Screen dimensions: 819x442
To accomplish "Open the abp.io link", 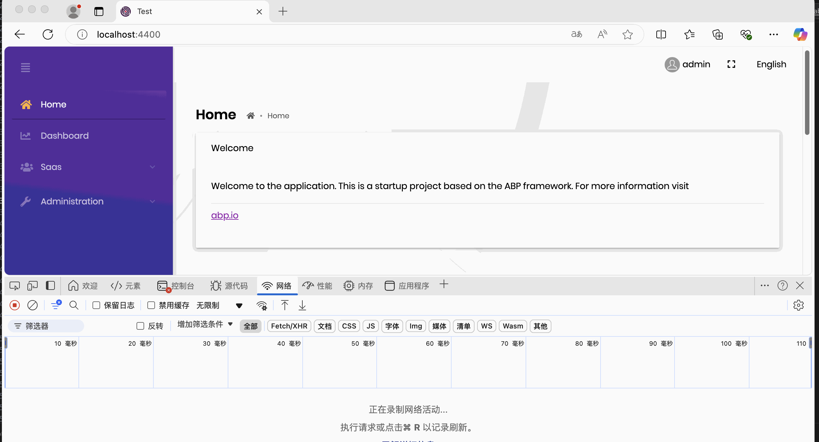I will click(225, 215).
